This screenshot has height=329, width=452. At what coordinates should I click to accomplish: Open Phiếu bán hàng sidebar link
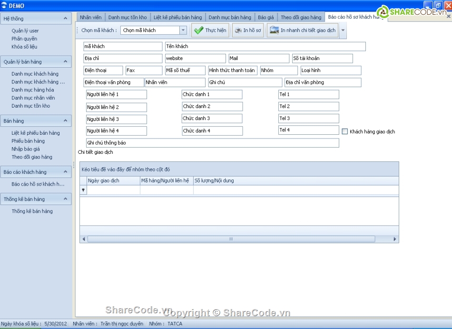click(x=28, y=141)
